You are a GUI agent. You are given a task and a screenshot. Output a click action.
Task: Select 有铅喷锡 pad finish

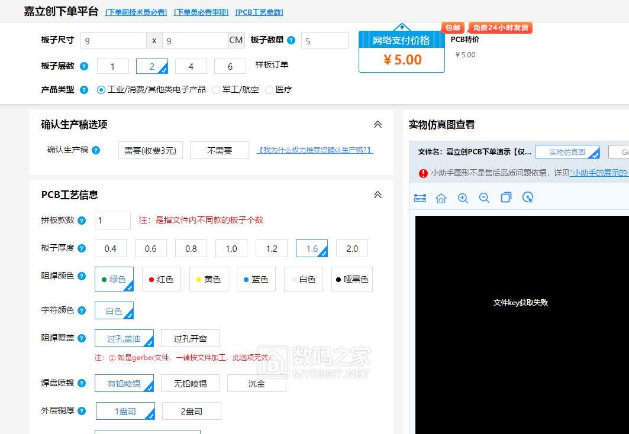124,383
